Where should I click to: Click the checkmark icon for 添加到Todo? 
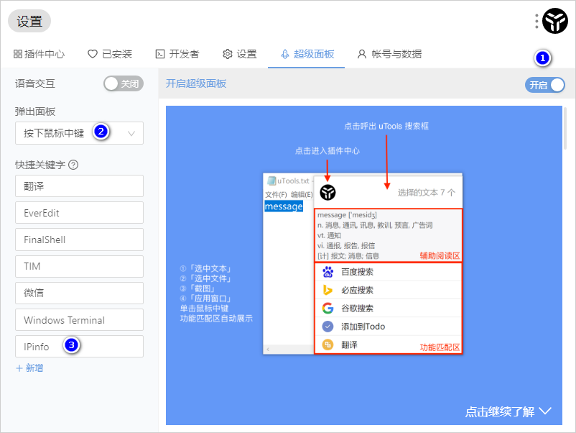(x=328, y=327)
